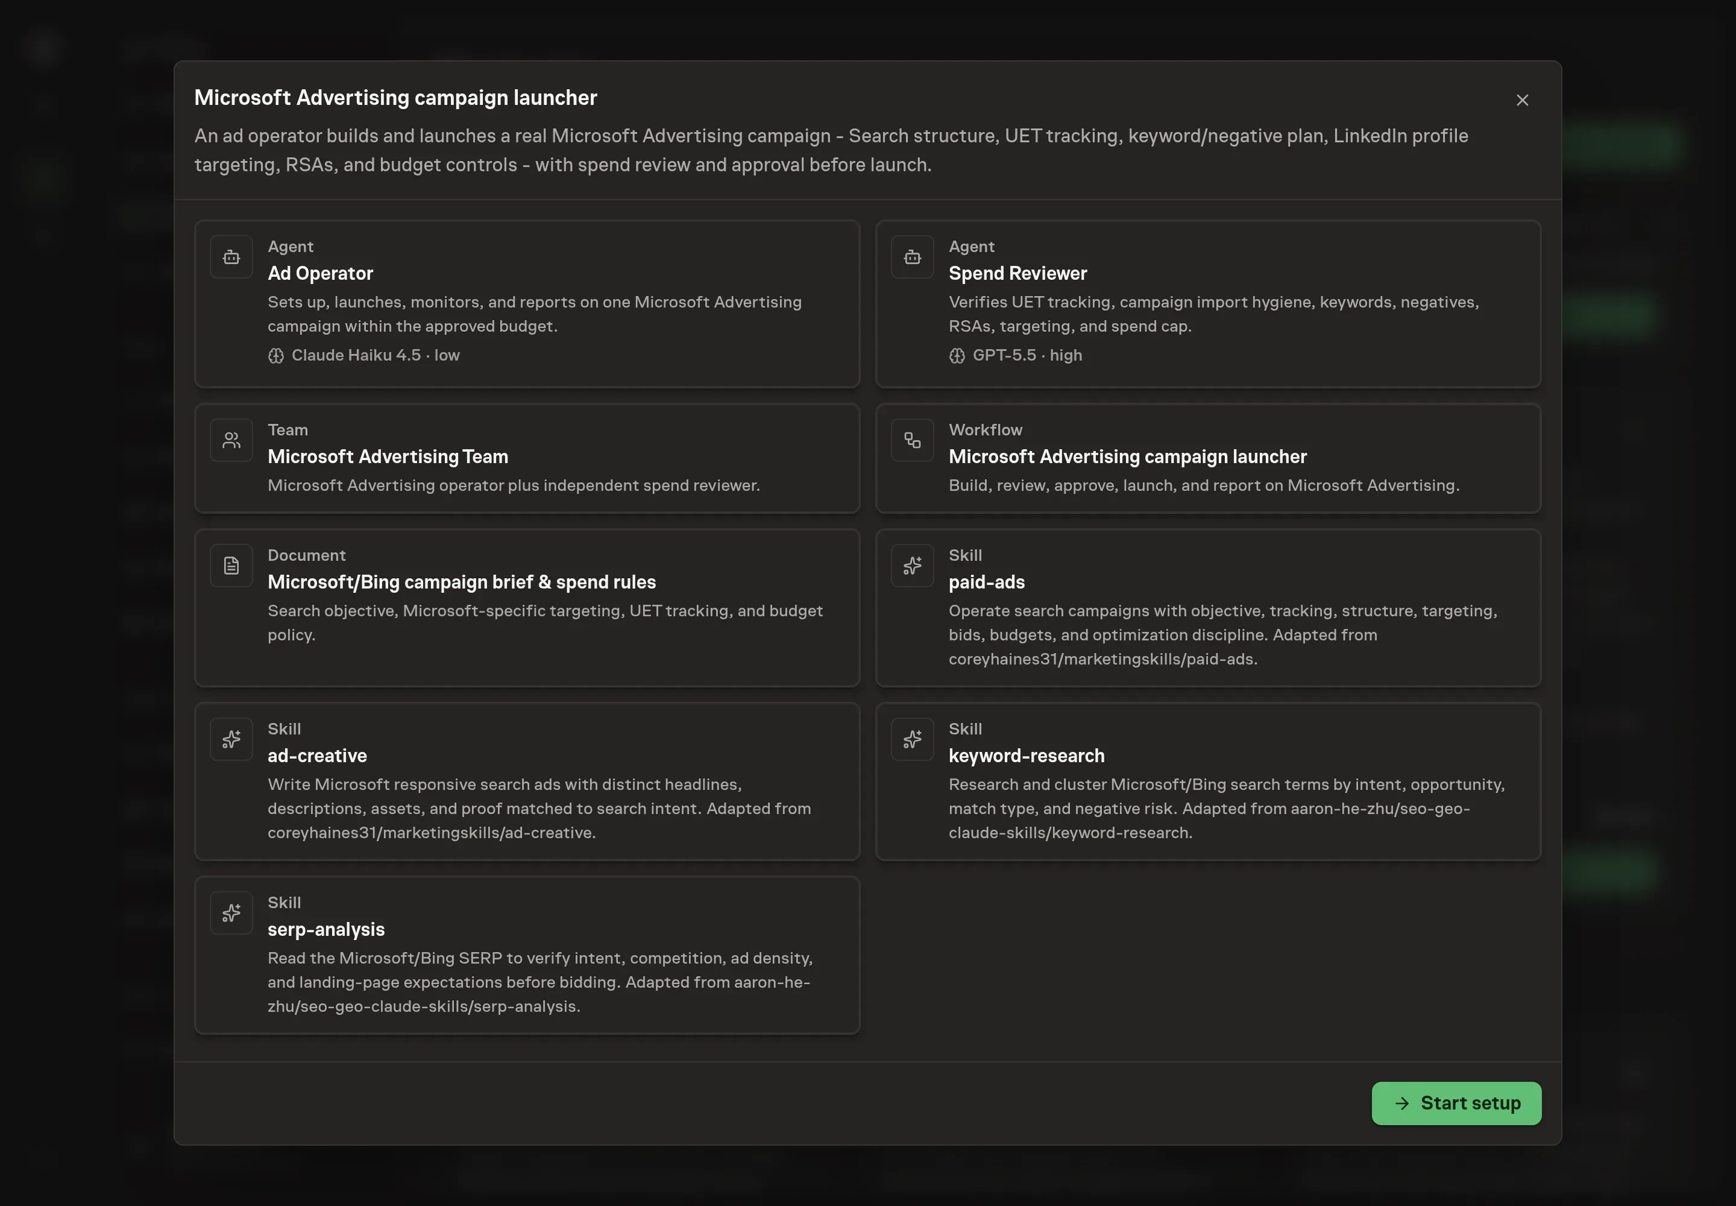Click the 'Workflow' type label

pos(985,429)
